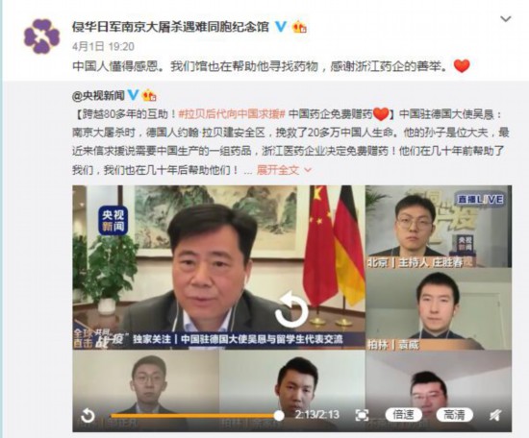The width and height of the screenshot is (529, 438).
Task: Click the 2:13/2:13 video time display
Action: 316,415
